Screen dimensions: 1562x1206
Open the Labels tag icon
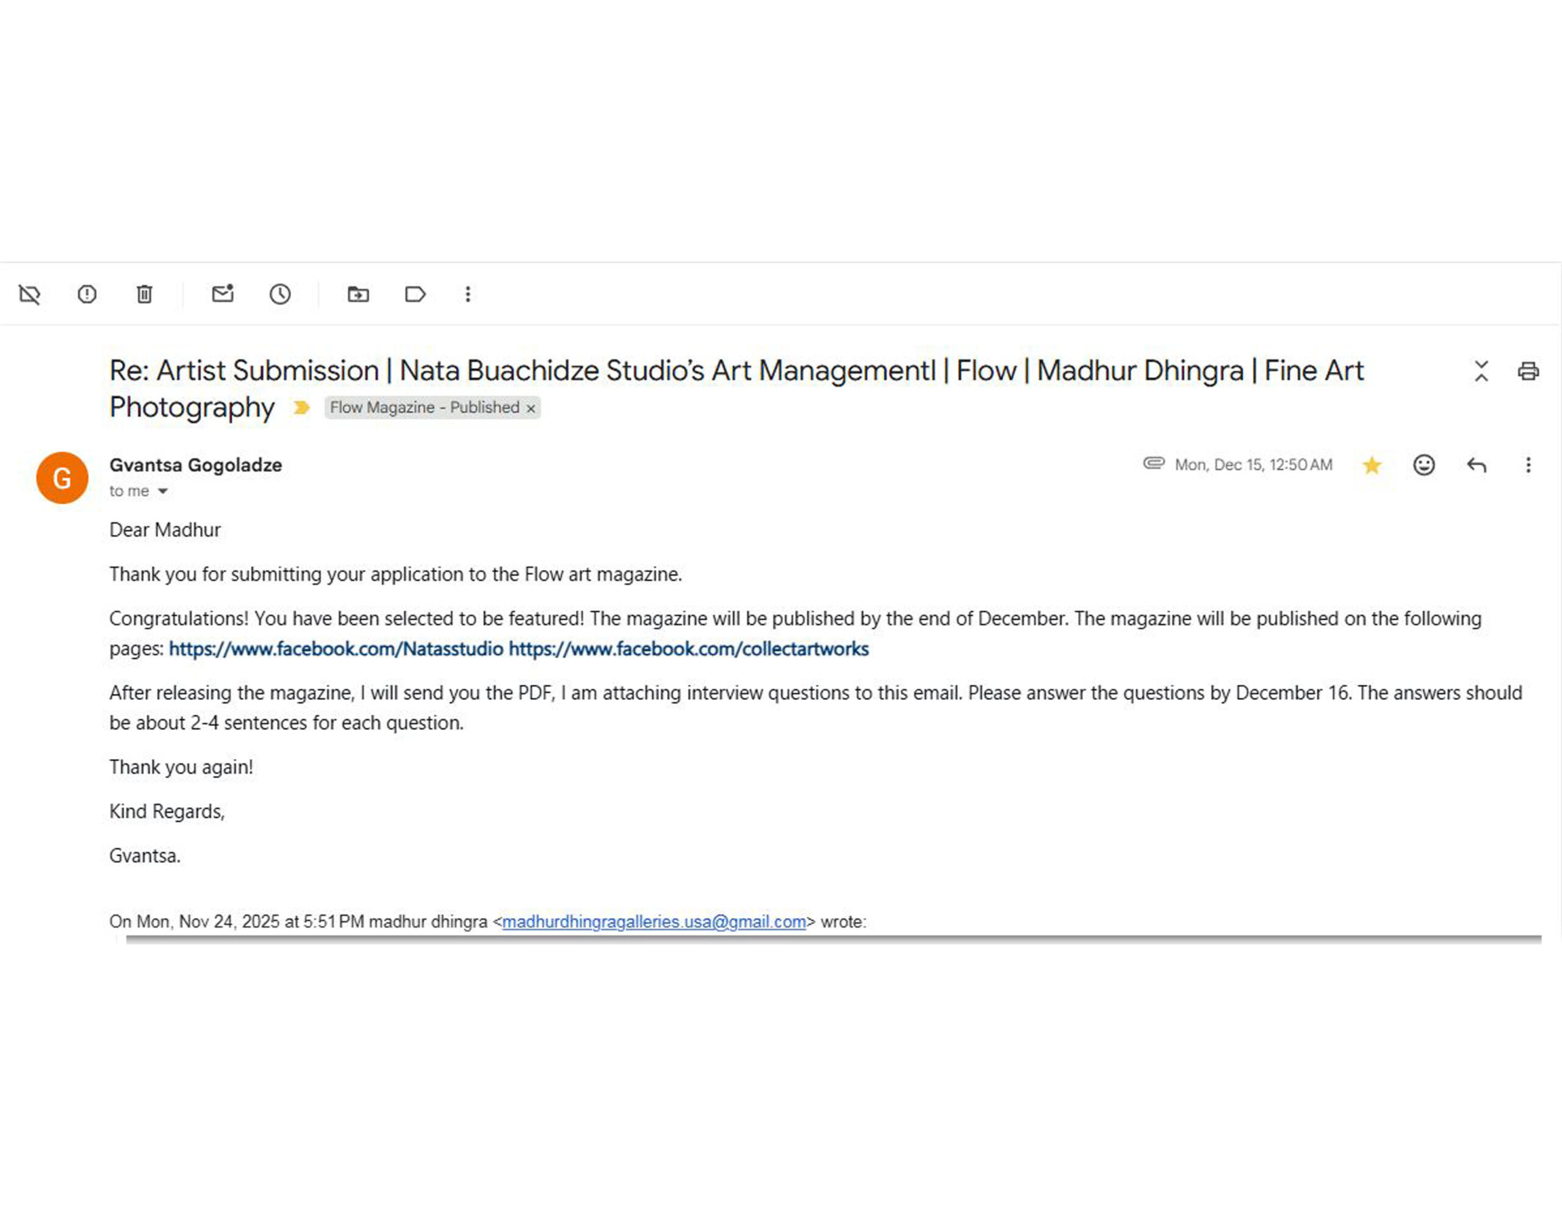pos(415,294)
